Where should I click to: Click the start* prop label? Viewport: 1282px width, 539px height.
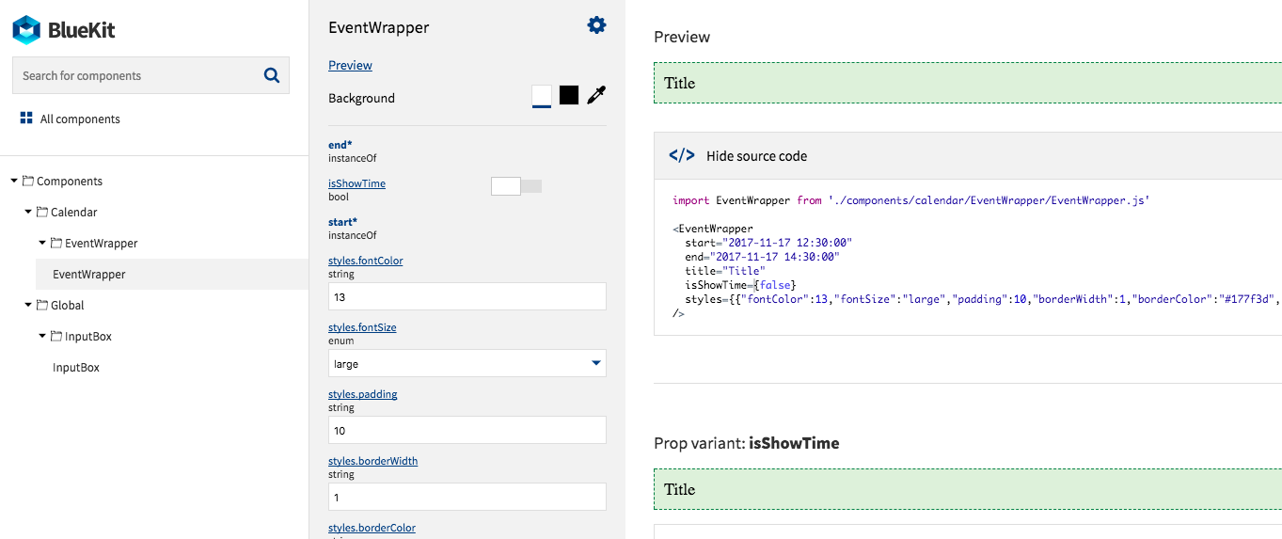[343, 222]
